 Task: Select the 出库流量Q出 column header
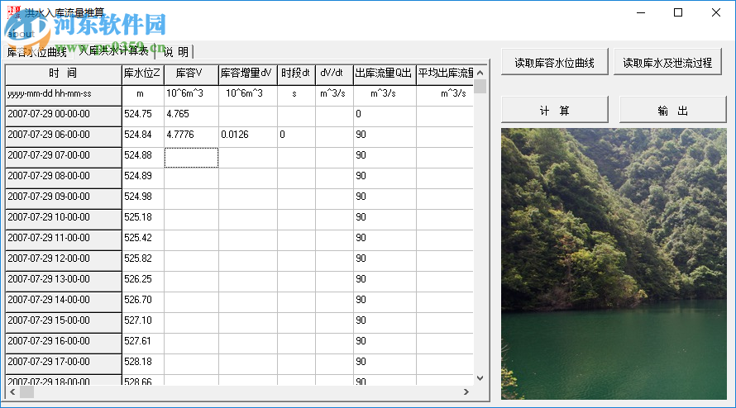tap(385, 74)
